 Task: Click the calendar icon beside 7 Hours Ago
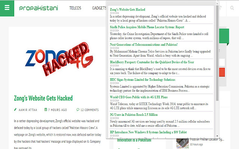coord(46,110)
